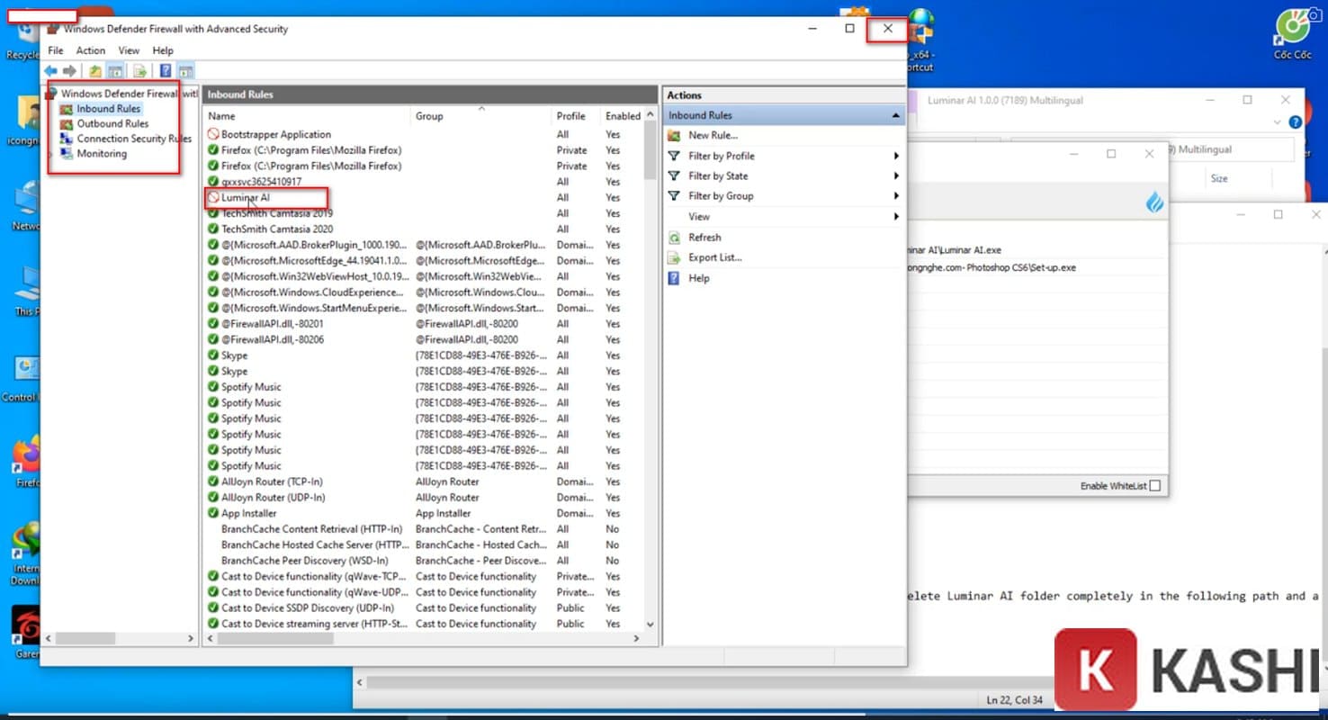The width and height of the screenshot is (1328, 720).
Task: Open the View menu
Action: coord(128,50)
